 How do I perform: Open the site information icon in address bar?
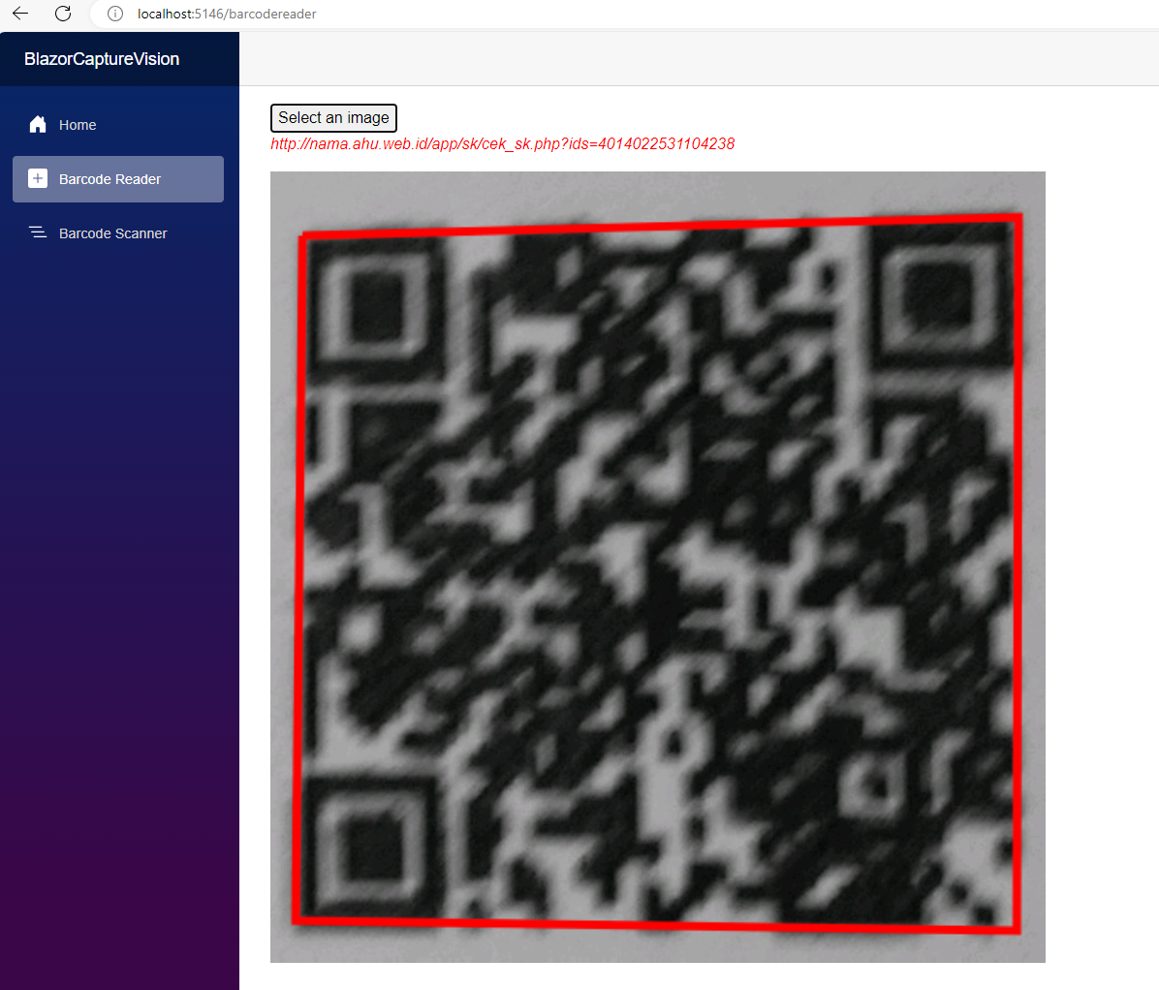pos(115,14)
